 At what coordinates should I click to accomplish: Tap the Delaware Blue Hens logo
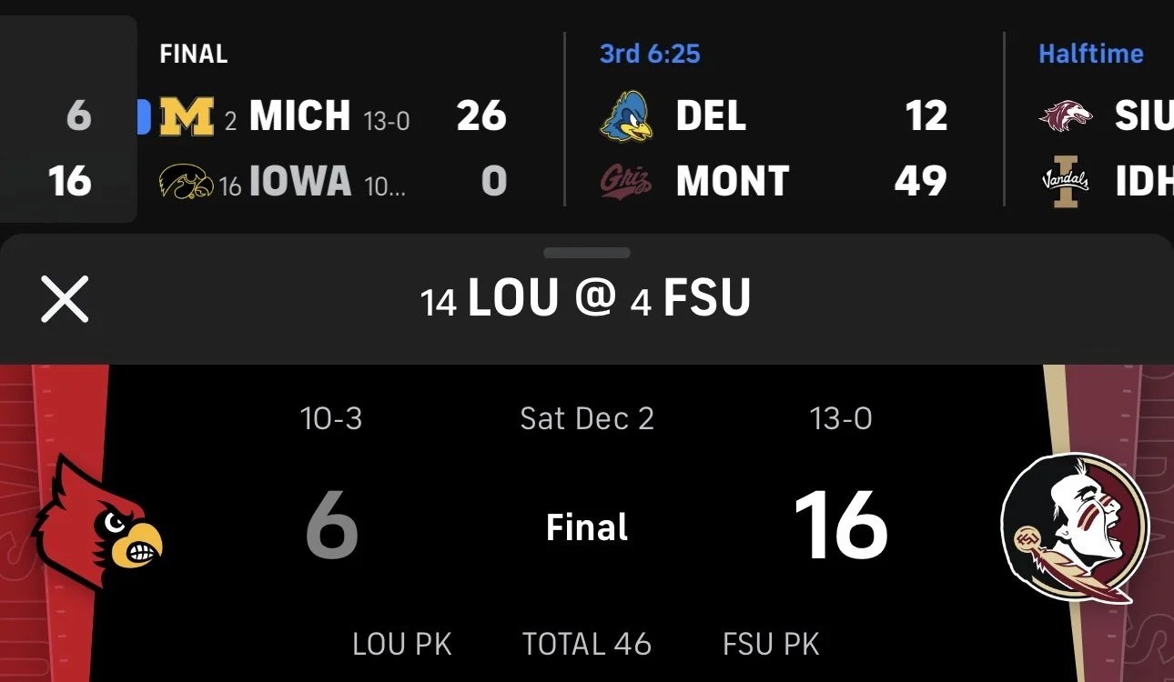(x=626, y=117)
